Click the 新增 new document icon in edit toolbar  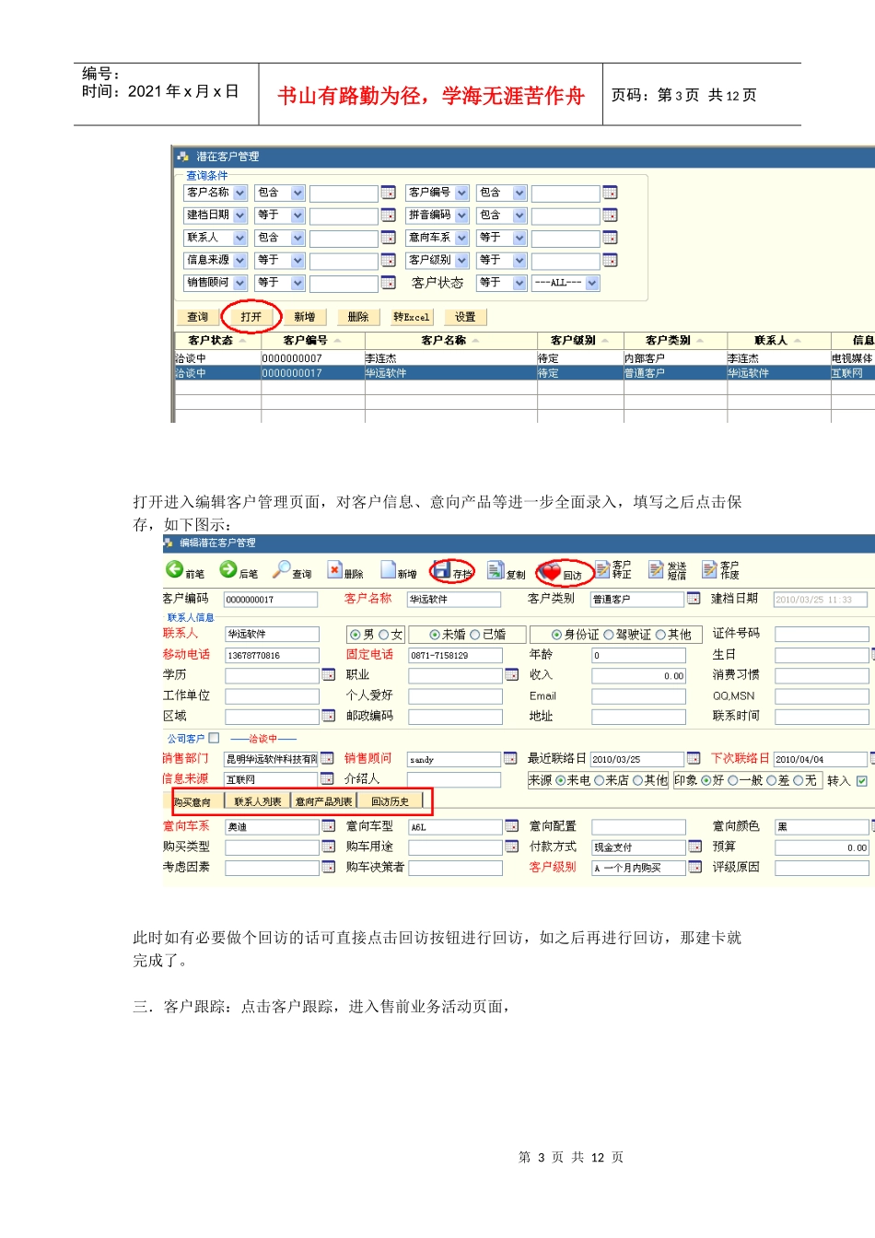389,570
